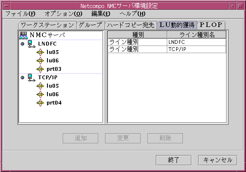This screenshot has height=172, width=246.
Task: Select the LU動的獲得 tab
Action: click(177, 25)
